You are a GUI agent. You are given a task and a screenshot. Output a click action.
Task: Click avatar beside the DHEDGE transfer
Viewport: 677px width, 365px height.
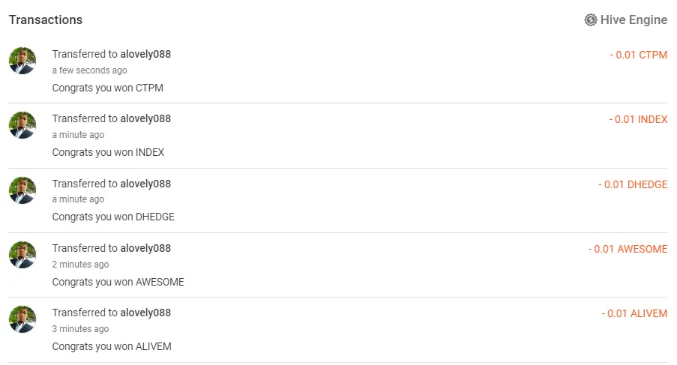pyautogui.click(x=22, y=190)
